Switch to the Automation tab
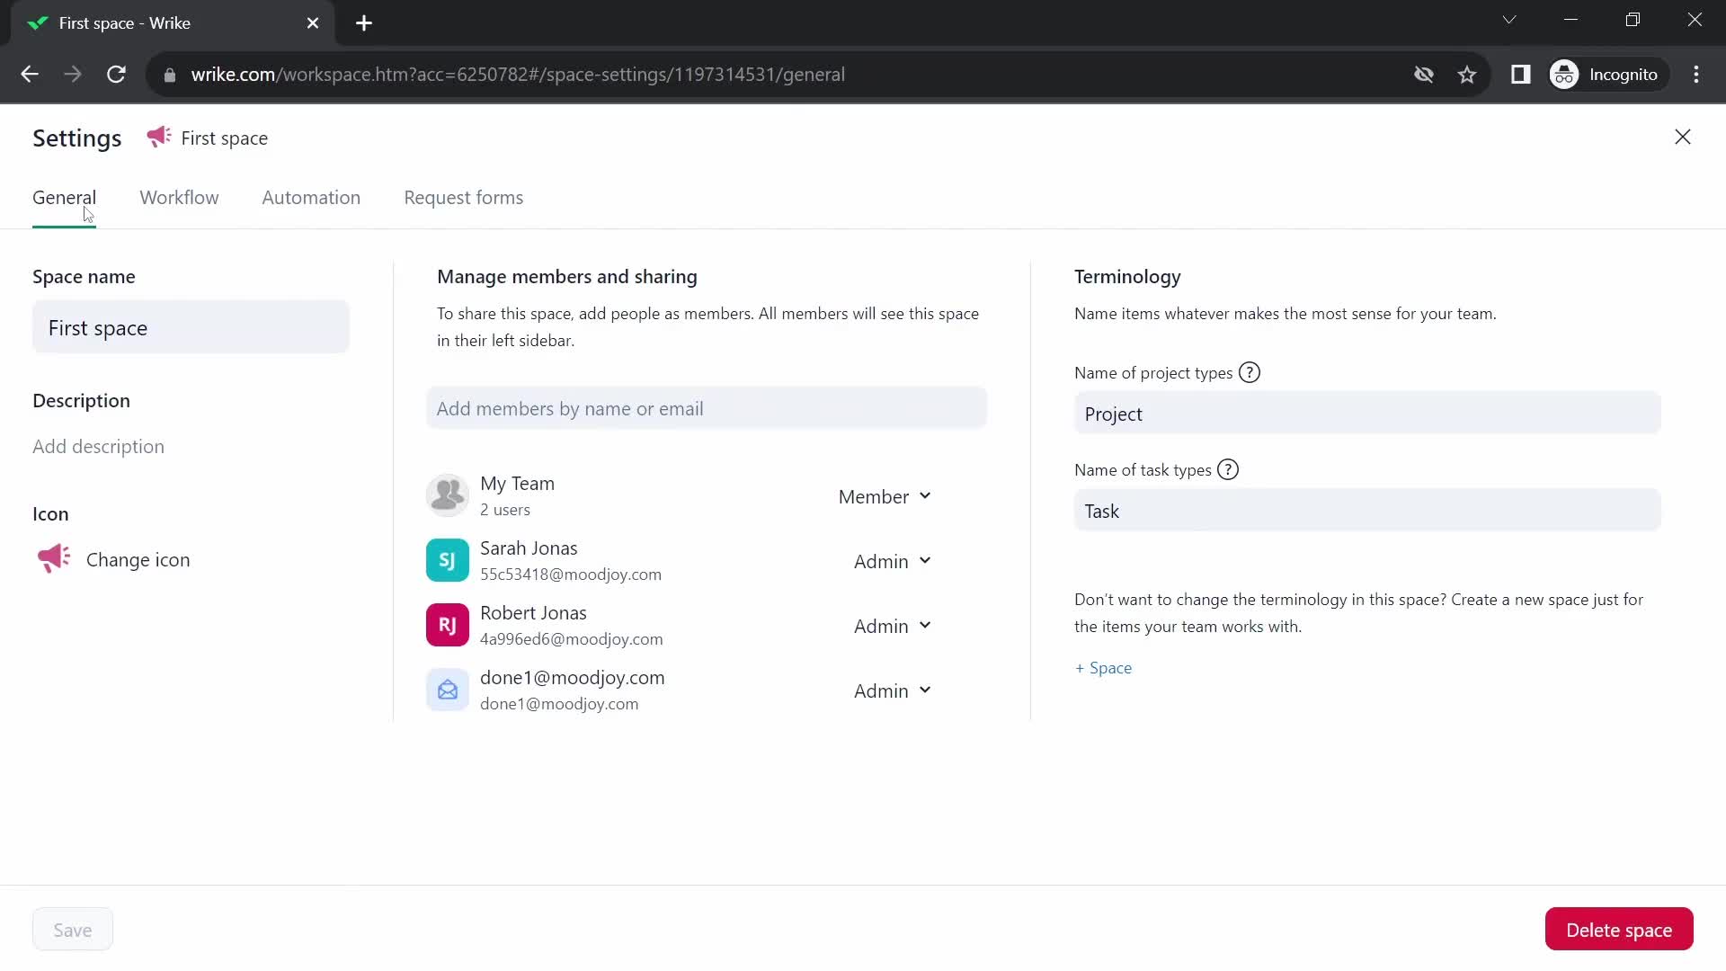 click(311, 198)
